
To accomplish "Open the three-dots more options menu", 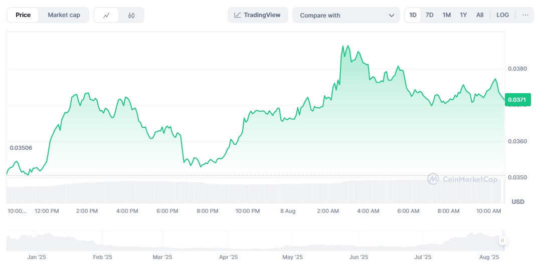I will click(x=525, y=15).
